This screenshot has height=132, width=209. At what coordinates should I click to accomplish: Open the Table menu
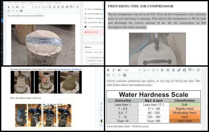tap(57, 3)
